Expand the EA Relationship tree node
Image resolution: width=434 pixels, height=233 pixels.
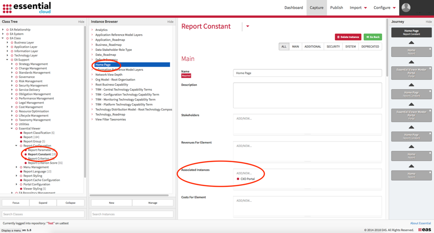pos(3,30)
